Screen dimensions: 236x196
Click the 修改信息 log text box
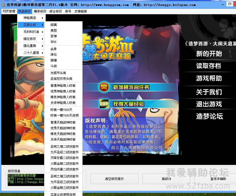(x=26, y=180)
